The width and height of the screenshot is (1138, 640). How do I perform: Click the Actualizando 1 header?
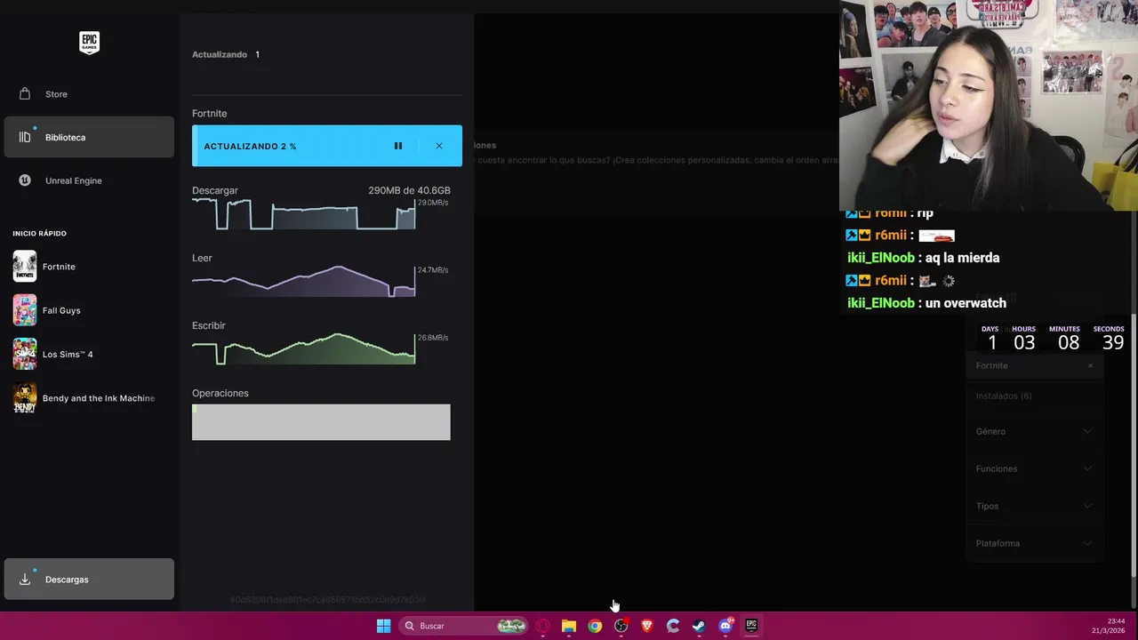pos(226,54)
